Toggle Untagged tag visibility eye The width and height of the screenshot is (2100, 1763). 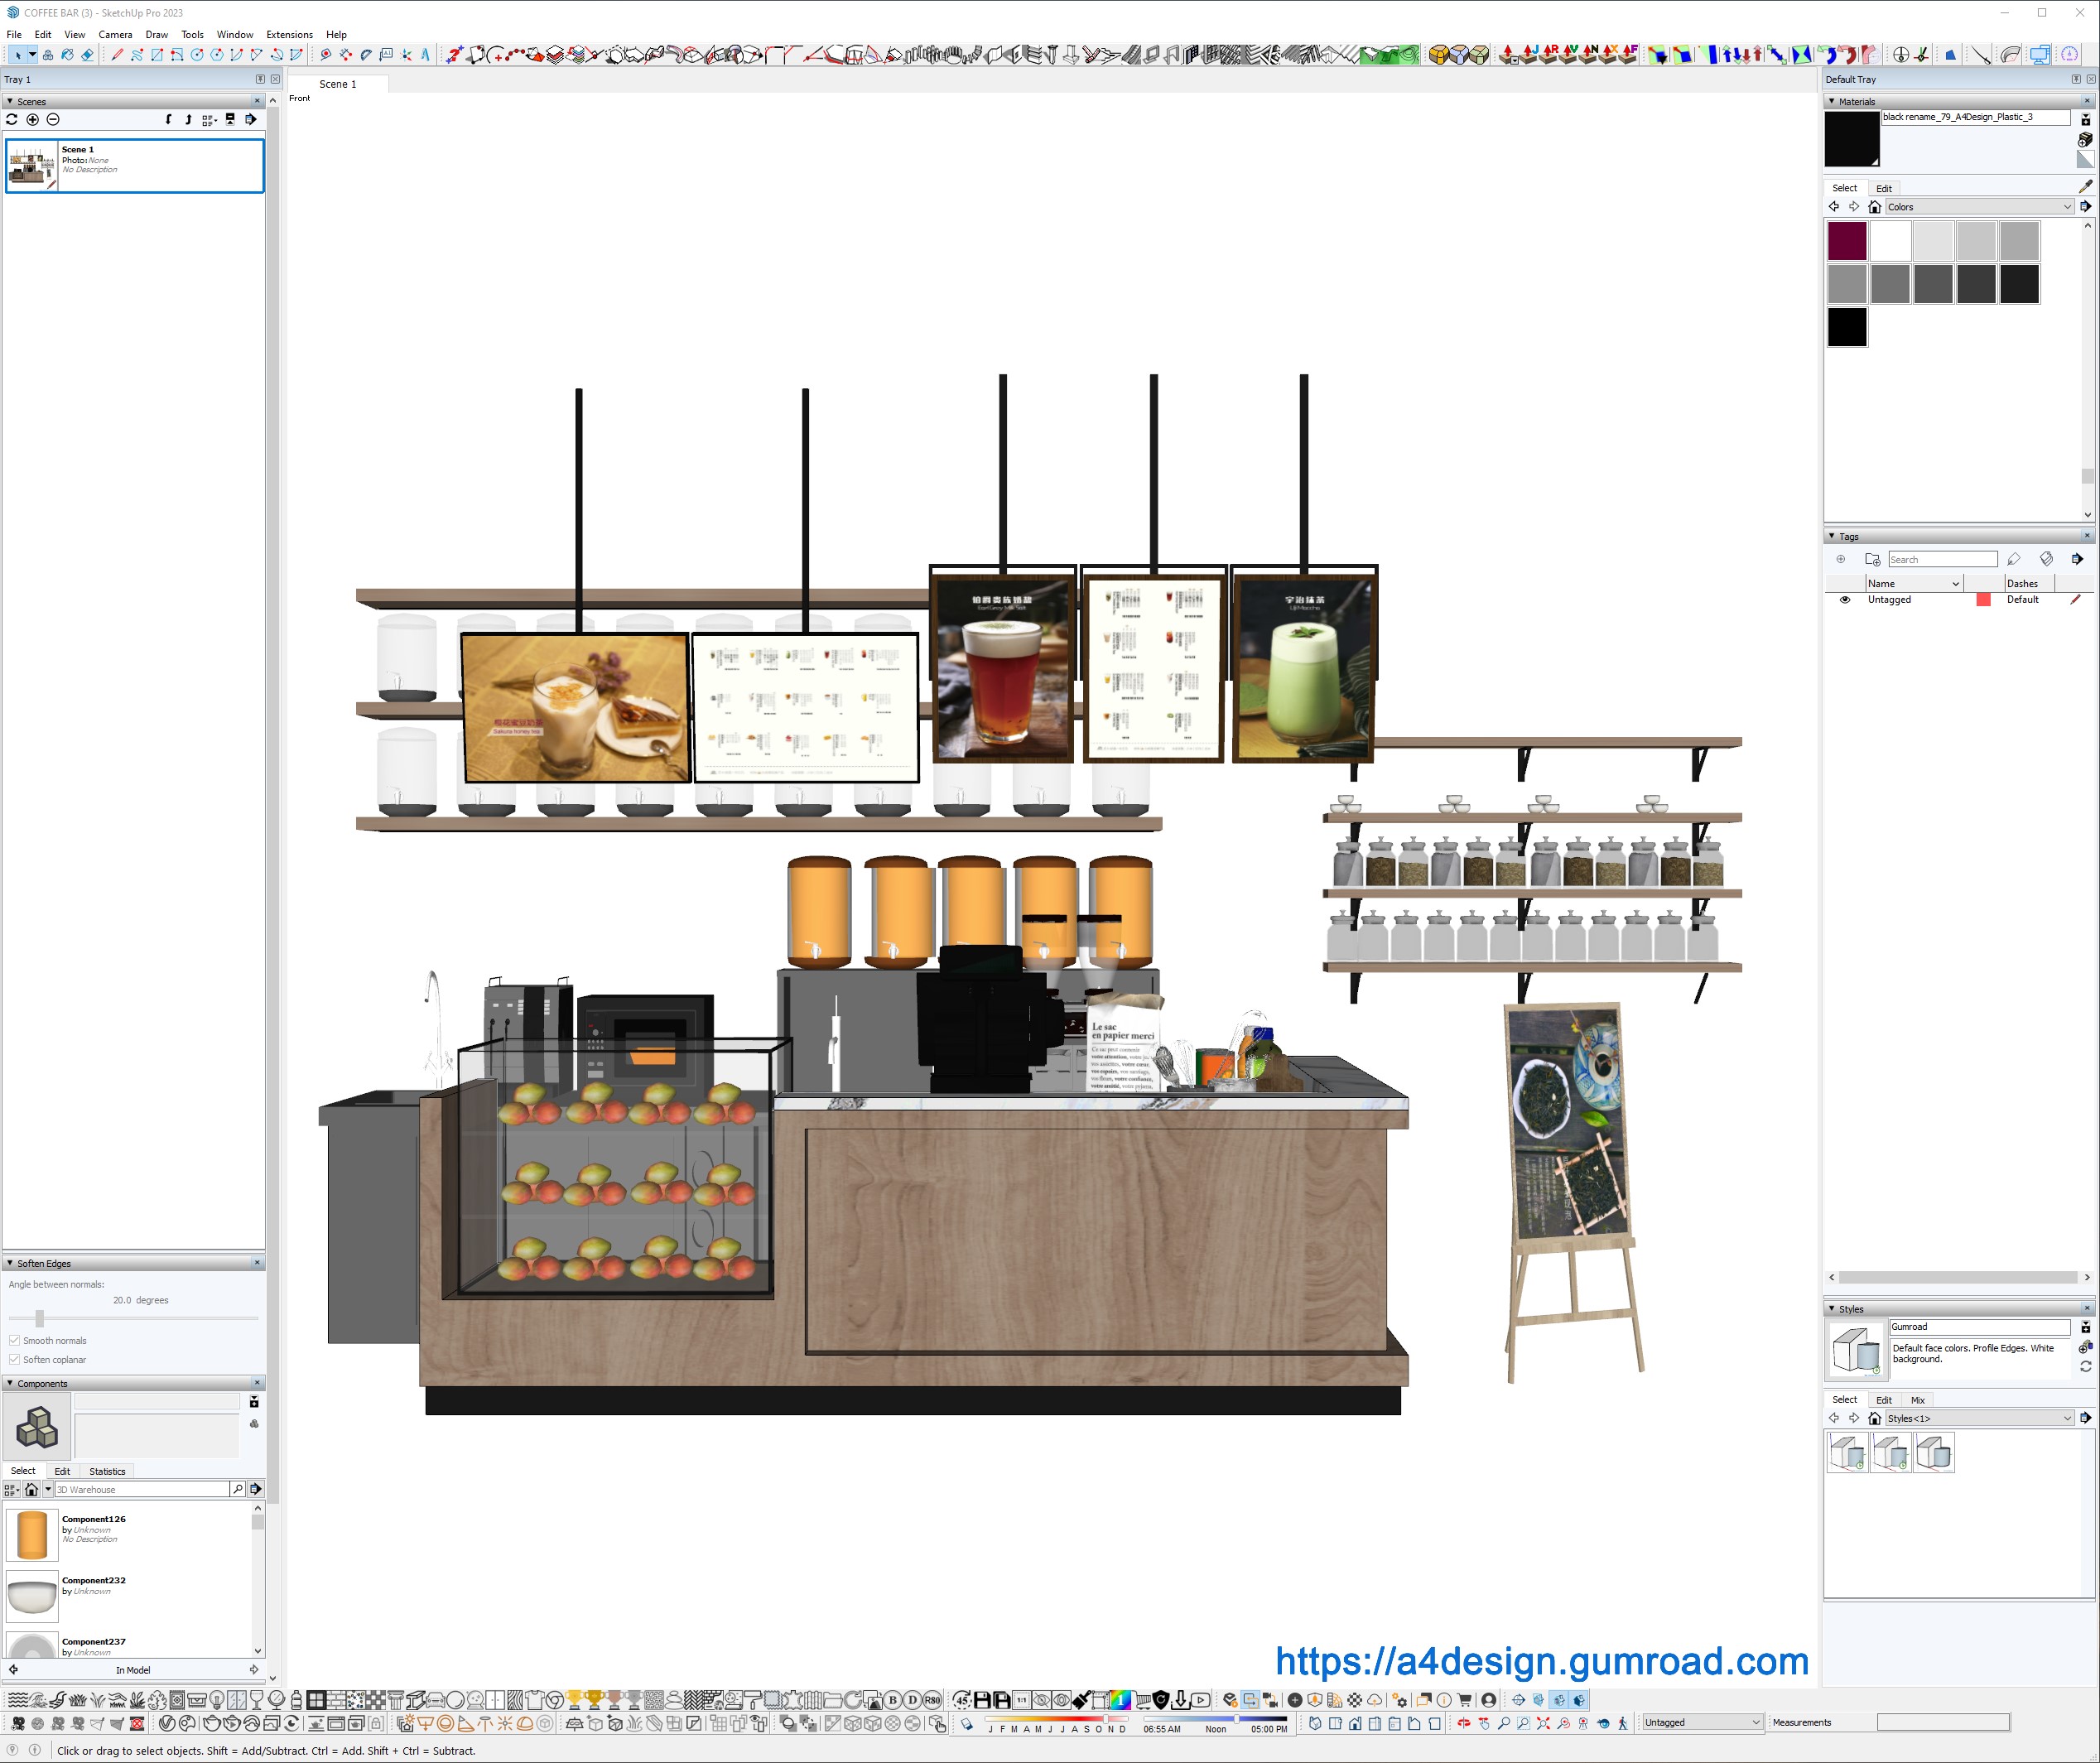tap(1845, 600)
